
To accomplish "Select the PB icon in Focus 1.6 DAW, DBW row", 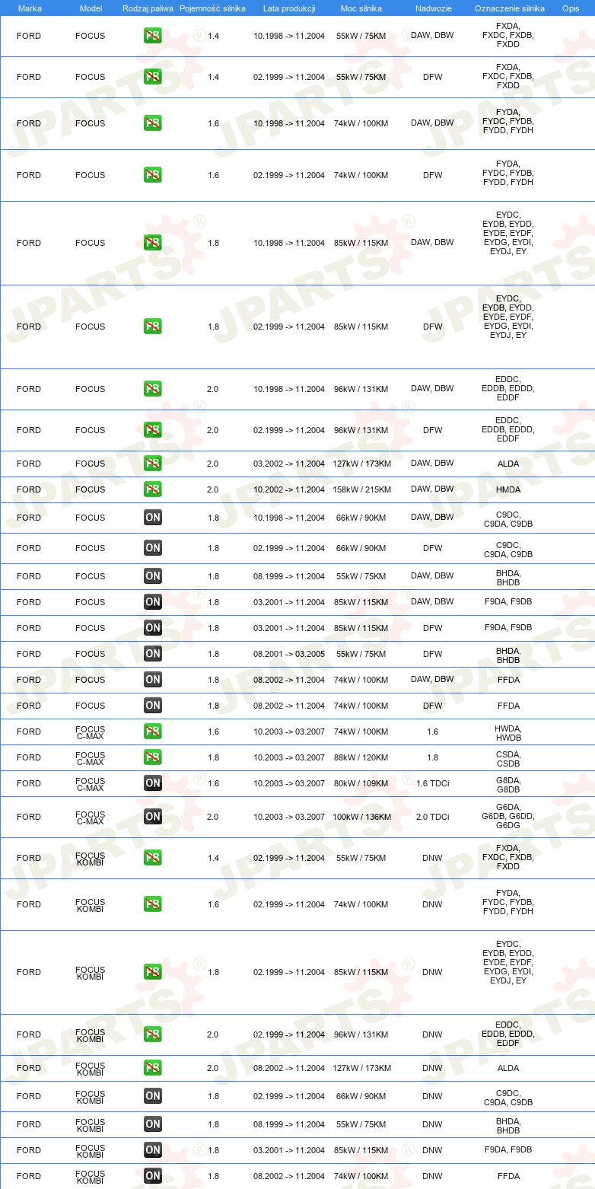I will click(153, 123).
